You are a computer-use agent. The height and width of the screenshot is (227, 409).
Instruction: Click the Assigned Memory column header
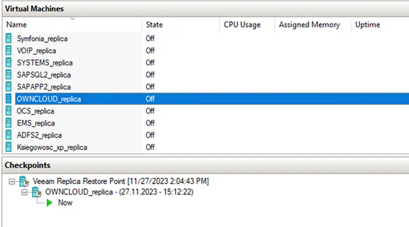tap(309, 25)
